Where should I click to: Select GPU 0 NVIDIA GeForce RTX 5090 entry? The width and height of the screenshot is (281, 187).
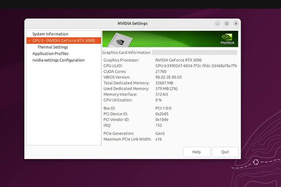coord(64,41)
